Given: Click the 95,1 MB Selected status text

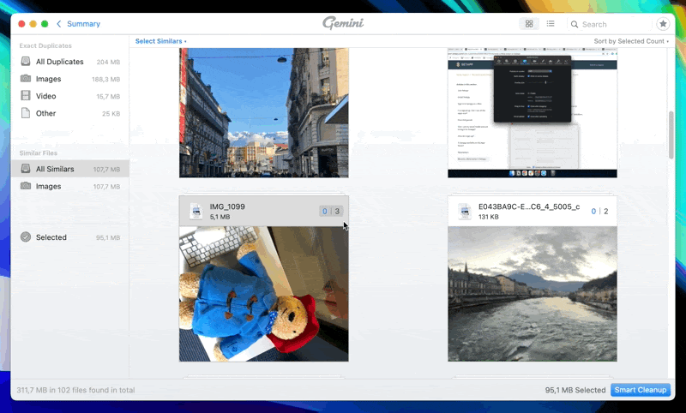Looking at the screenshot, I should pos(575,390).
